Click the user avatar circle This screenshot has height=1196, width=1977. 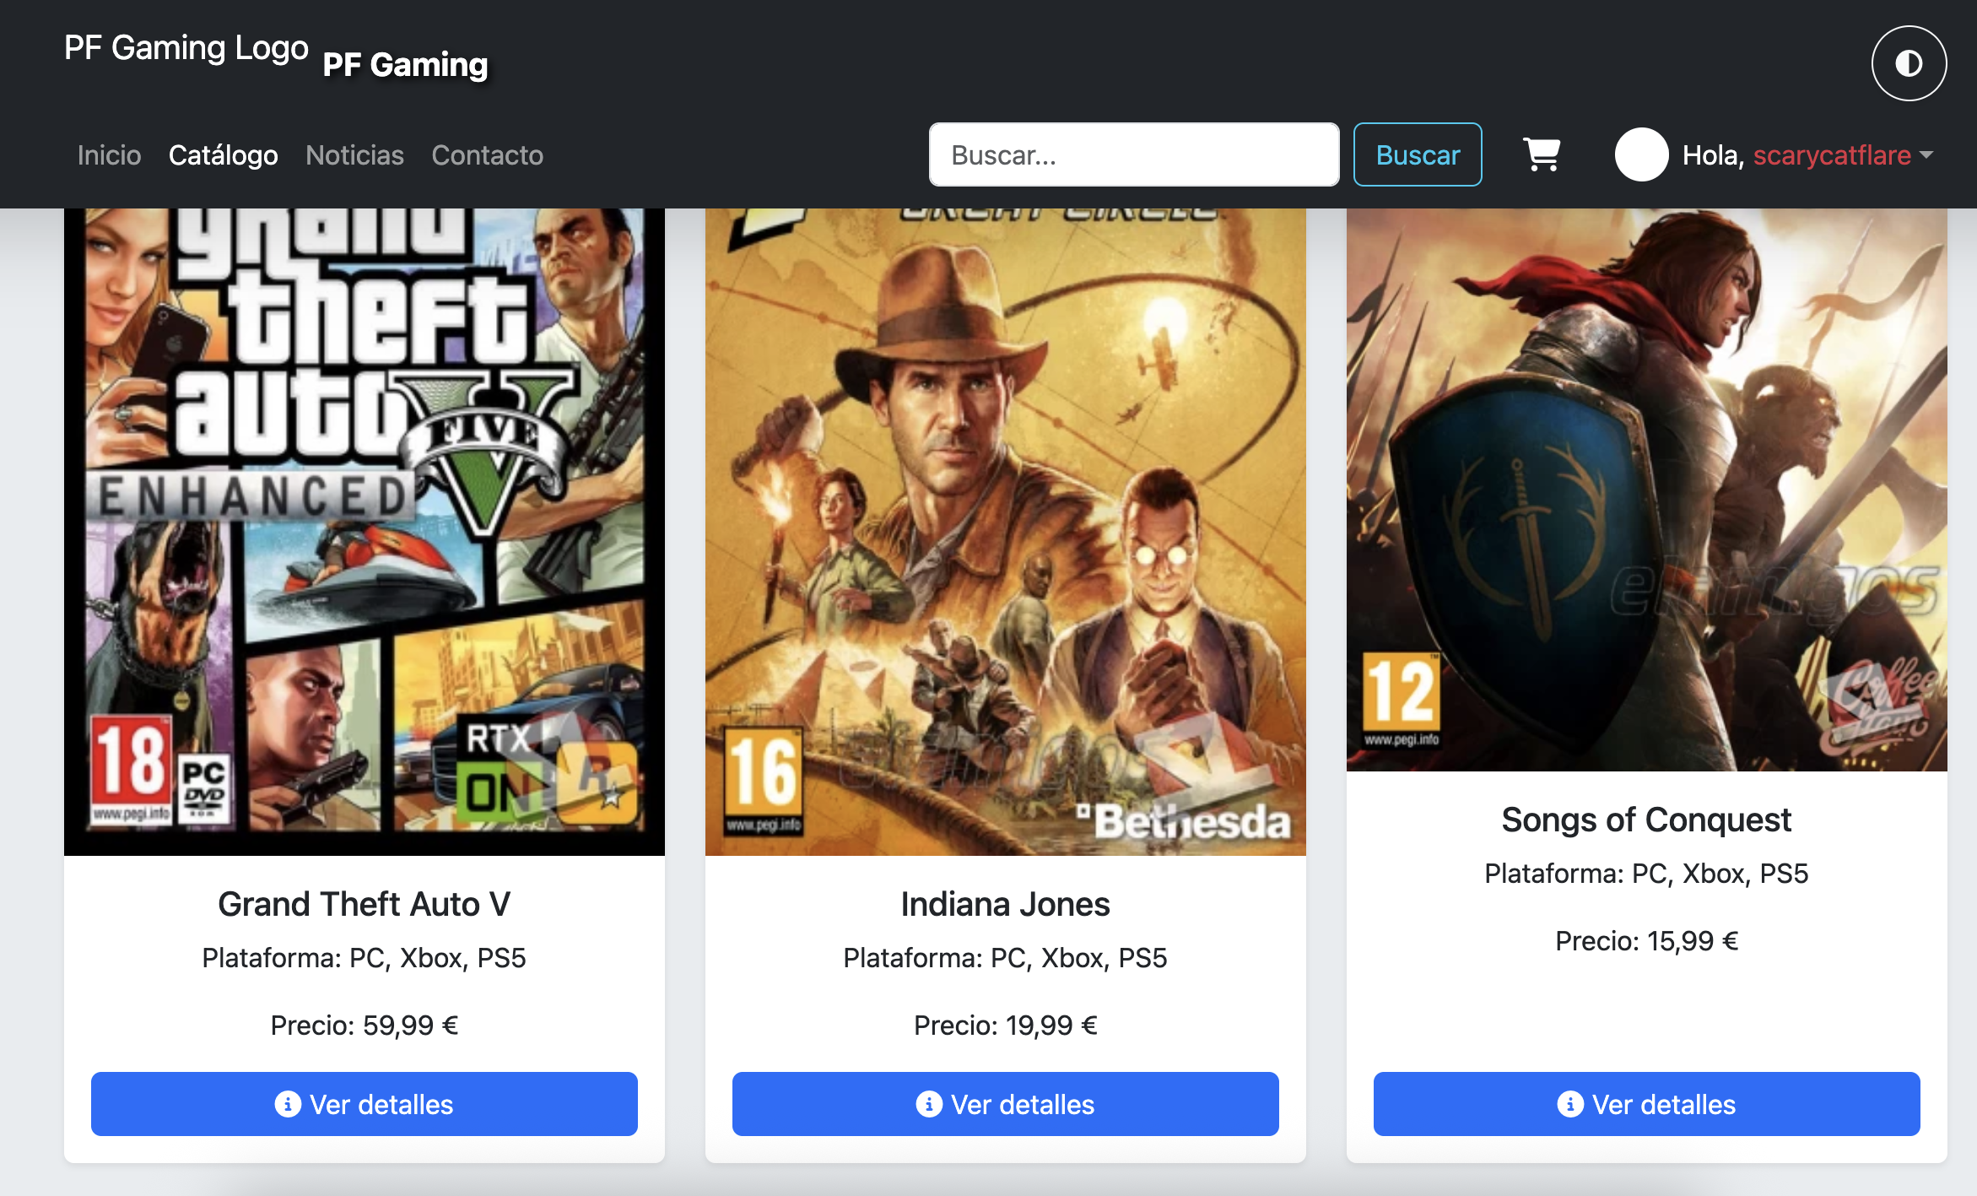coord(1641,154)
